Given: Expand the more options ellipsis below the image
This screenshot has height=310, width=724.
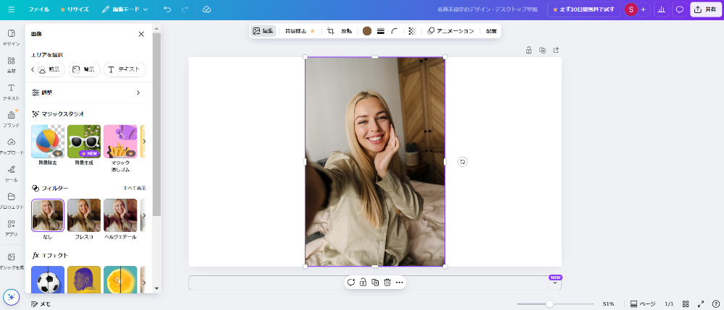Looking at the screenshot, I should [x=399, y=283].
